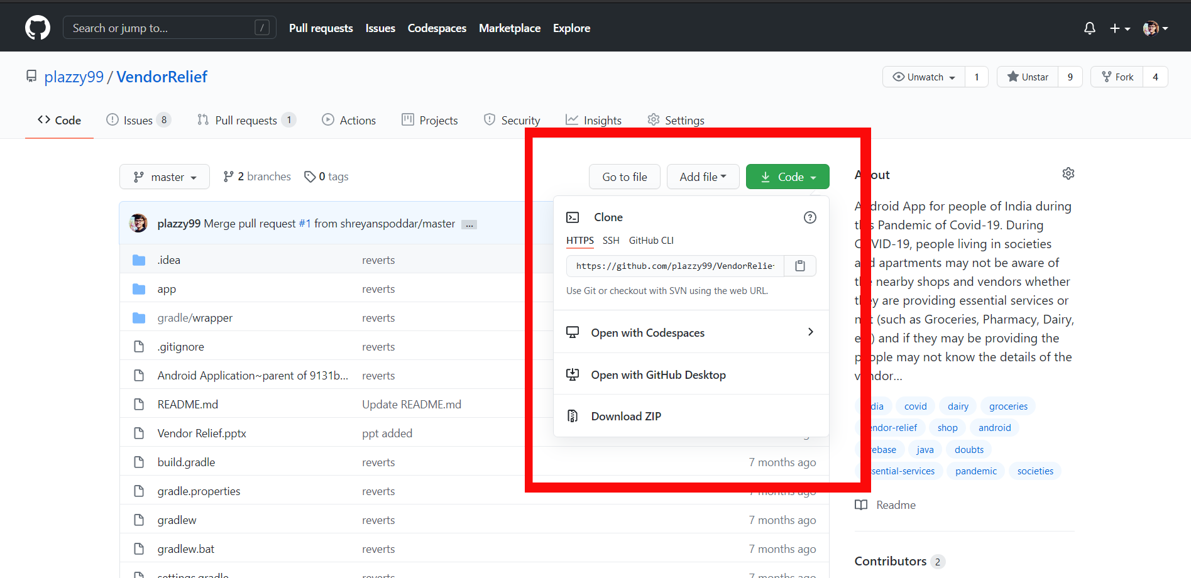Expand the Add file dropdown
This screenshot has height=578, width=1191.
click(x=703, y=177)
